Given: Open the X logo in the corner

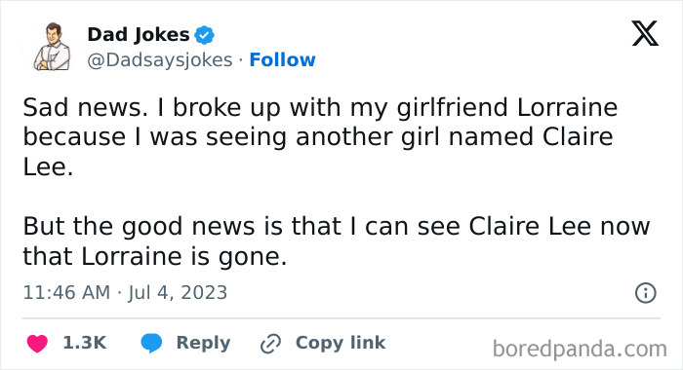Looking at the screenshot, I should [x=645, y=33].
